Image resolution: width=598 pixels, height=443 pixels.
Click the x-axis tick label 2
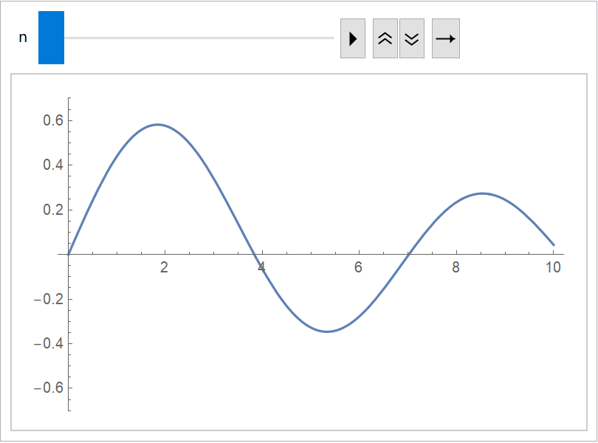pos(165,267)
